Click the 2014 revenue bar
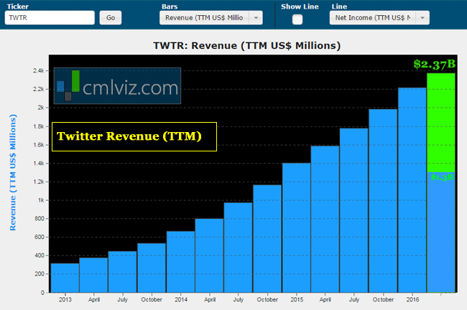Image resolution: width=467 pixels, height=310 pixels. [180, 262]
